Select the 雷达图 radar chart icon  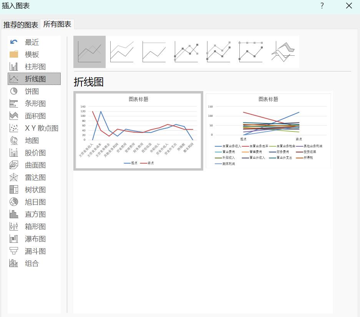point(14,177)
